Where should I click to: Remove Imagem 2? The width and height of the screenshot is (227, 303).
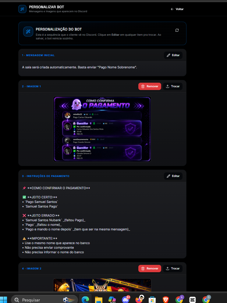click(x=150, y=269)
